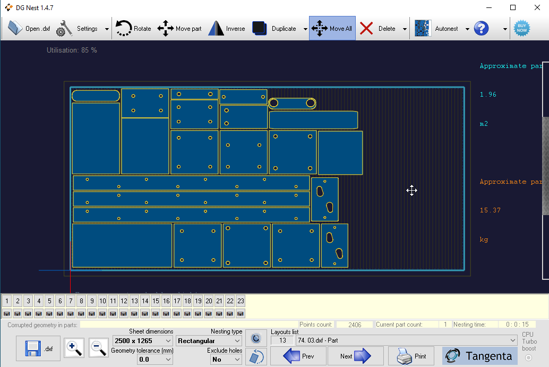
Task: Click the Prev layout button
Action: coord(298,356)
